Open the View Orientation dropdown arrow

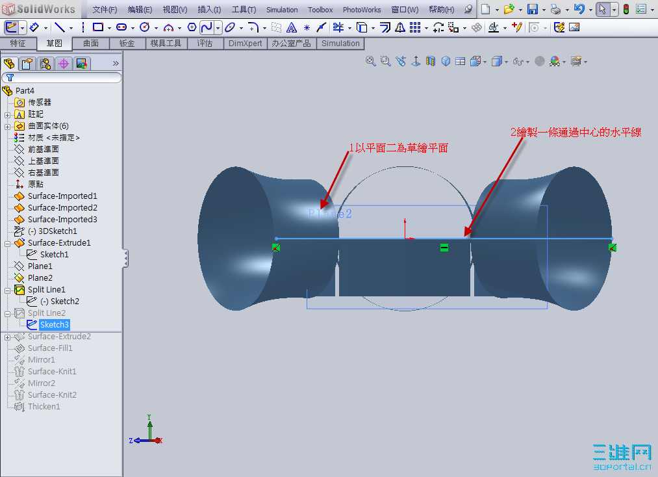(x=485, y=62)
